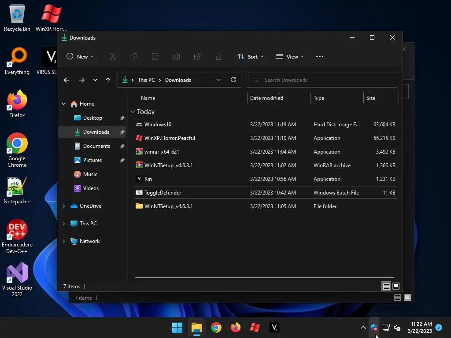This screenshot has height=338, width=451.
Task: Select Documents in navigation pane
Action: (x=92, y=146)
